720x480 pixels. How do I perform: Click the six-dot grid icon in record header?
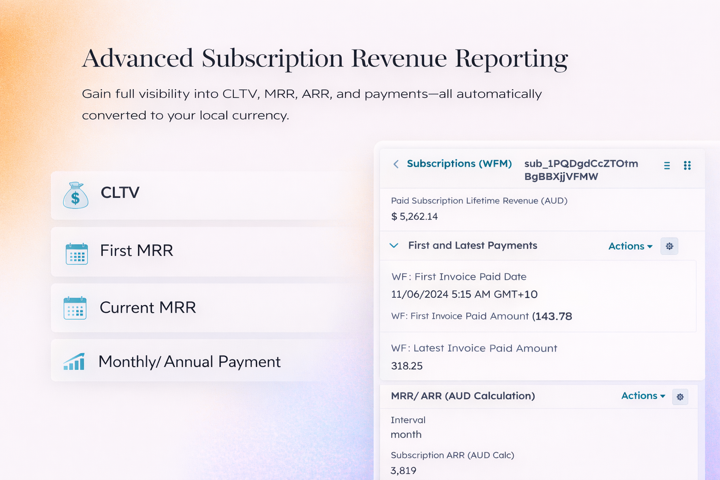click(687, 165)
